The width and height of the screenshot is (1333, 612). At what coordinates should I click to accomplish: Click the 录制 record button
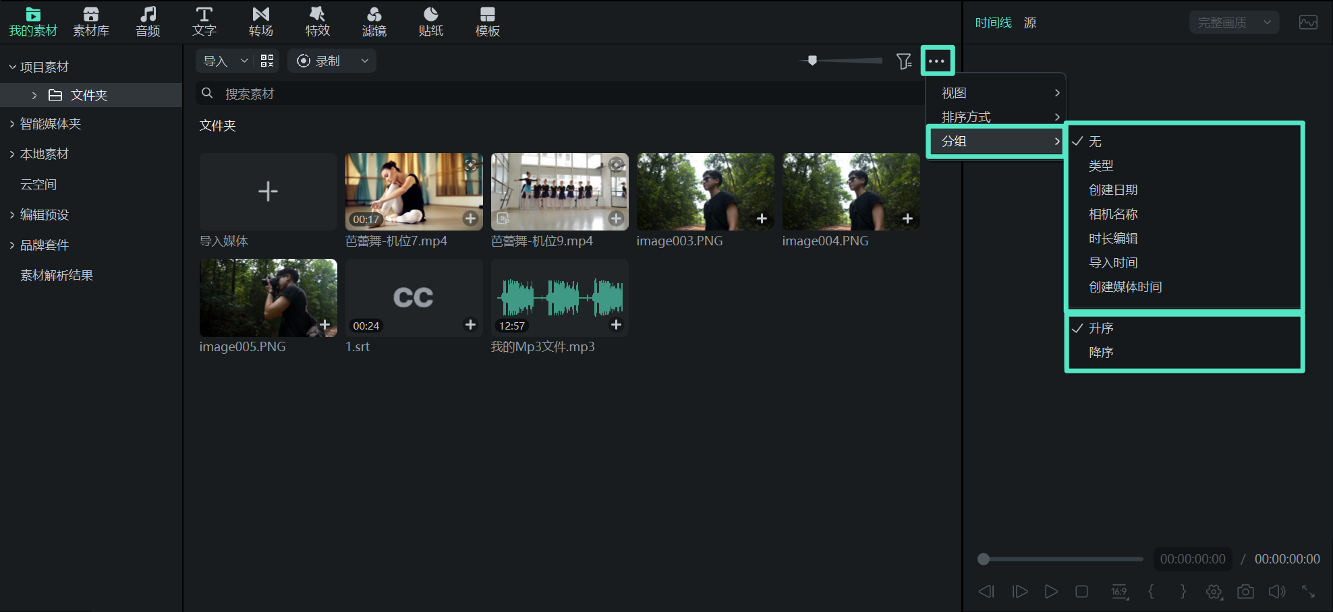pos(320,61)
